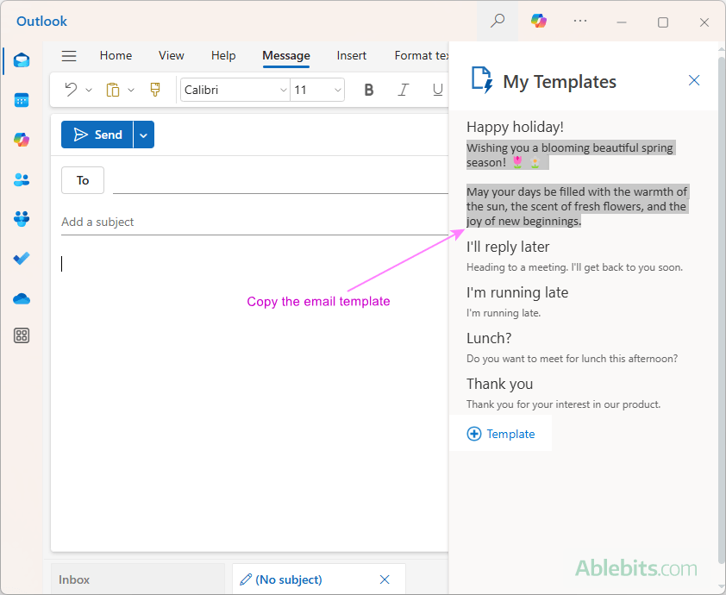
Task: Open the Copilot icon in the left sidebar
Action: tap(22, 140)
